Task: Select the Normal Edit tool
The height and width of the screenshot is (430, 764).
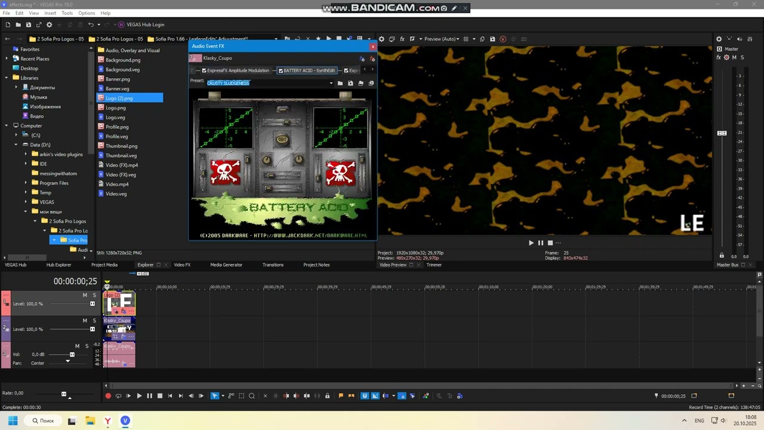Action: 214,395
